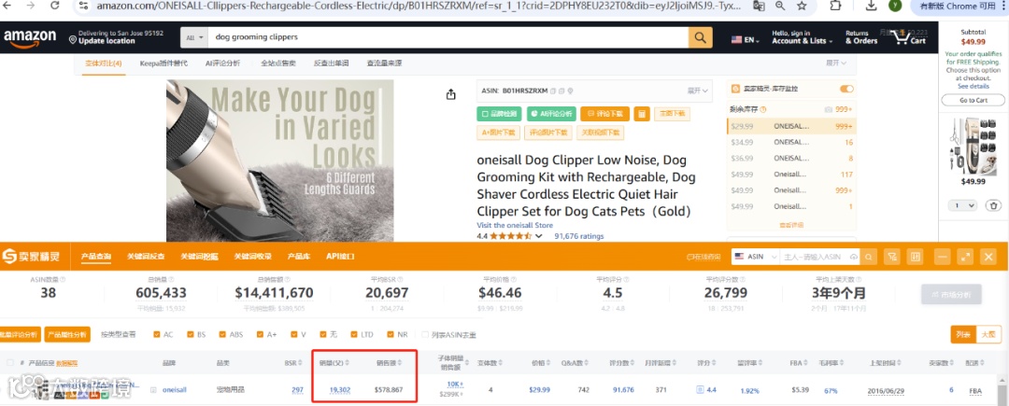Open the Visit the oneisall Store link
Image resolution: width=1009 pixels, height=406 pixels.
pyautogui.click(x=515, y=226)
